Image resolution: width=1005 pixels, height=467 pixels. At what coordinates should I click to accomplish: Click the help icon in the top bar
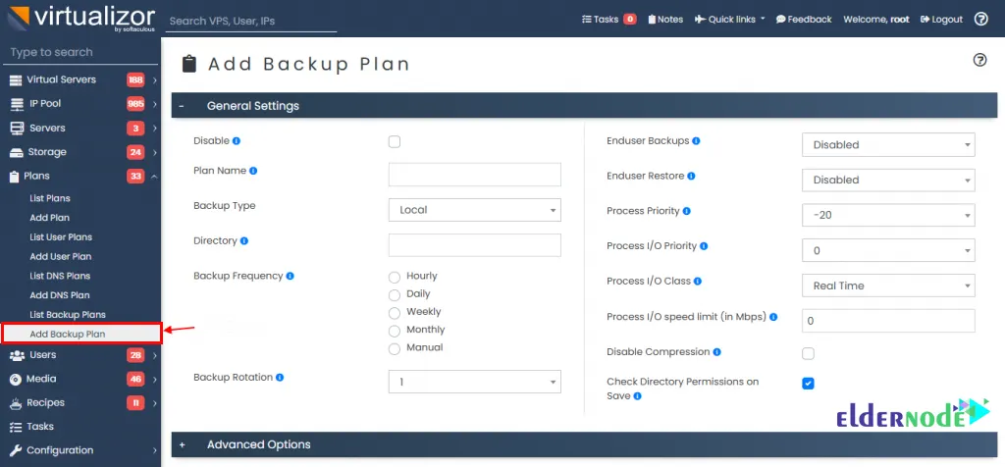tap(980, 19)
